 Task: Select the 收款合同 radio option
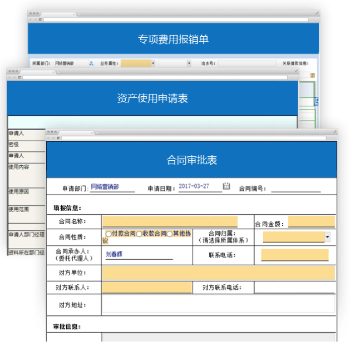pyautogui.click(x=139, y=234)
